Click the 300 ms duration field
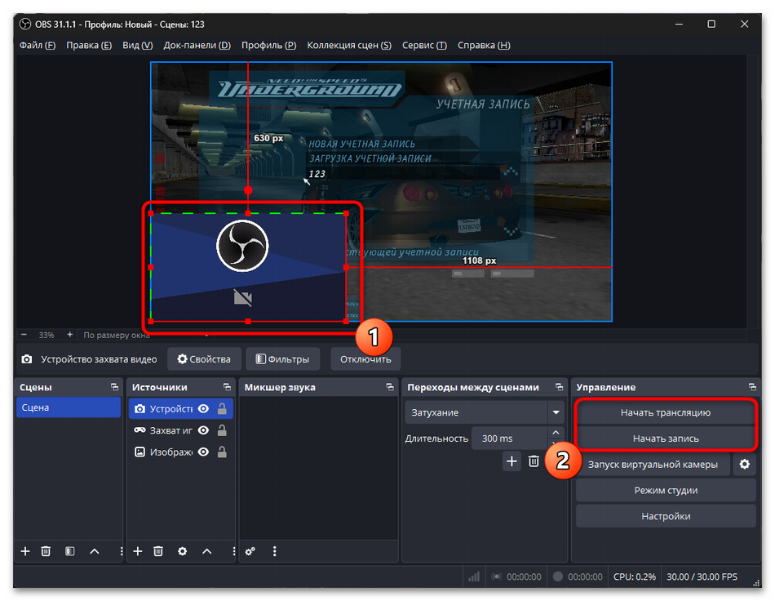The width and height of the screenshot is (775, 601). point(509,439)
